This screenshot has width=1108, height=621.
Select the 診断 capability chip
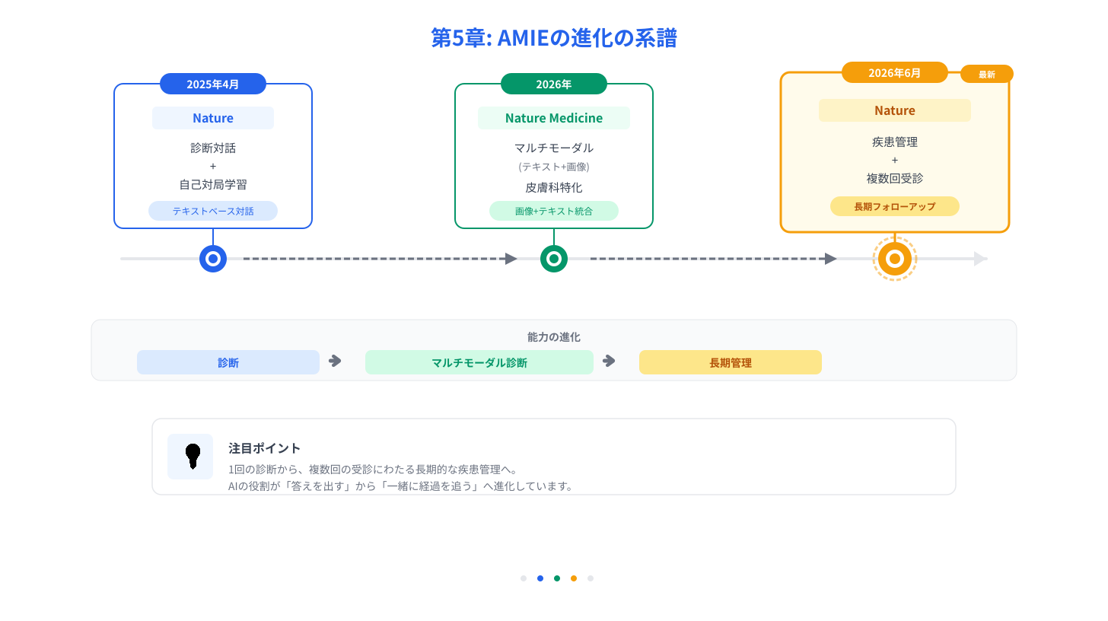(228, 362)
